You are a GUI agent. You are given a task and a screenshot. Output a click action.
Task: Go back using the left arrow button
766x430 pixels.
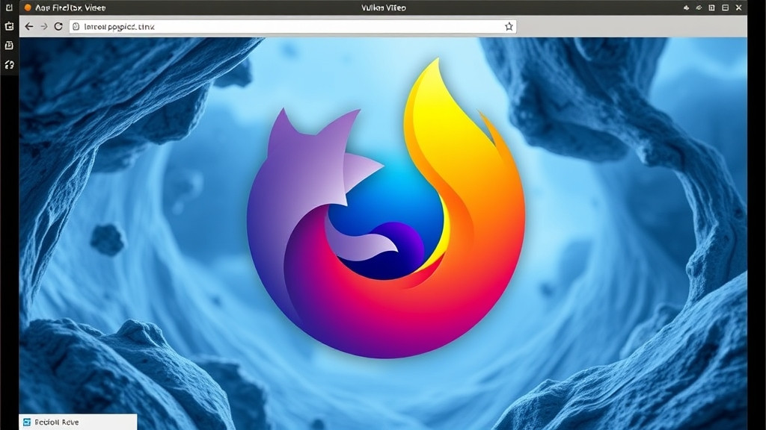pyautogui.click(x=29, y=26)
